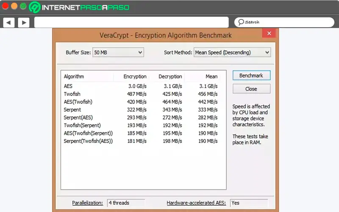Click the 3.0 GB/s encryption value
The width and height of the screenshot is (339, 212).
click(137, 86)
